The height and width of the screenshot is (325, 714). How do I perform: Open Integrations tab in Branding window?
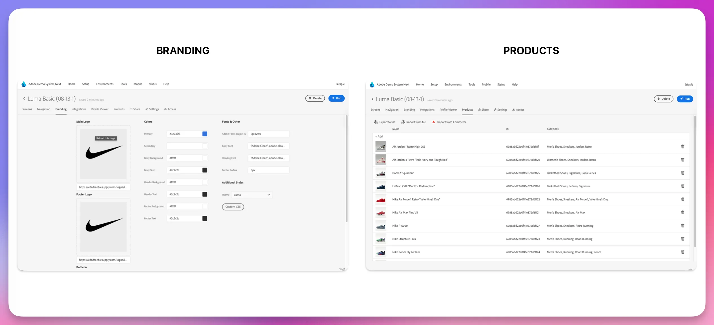click(x=79, y=109)
